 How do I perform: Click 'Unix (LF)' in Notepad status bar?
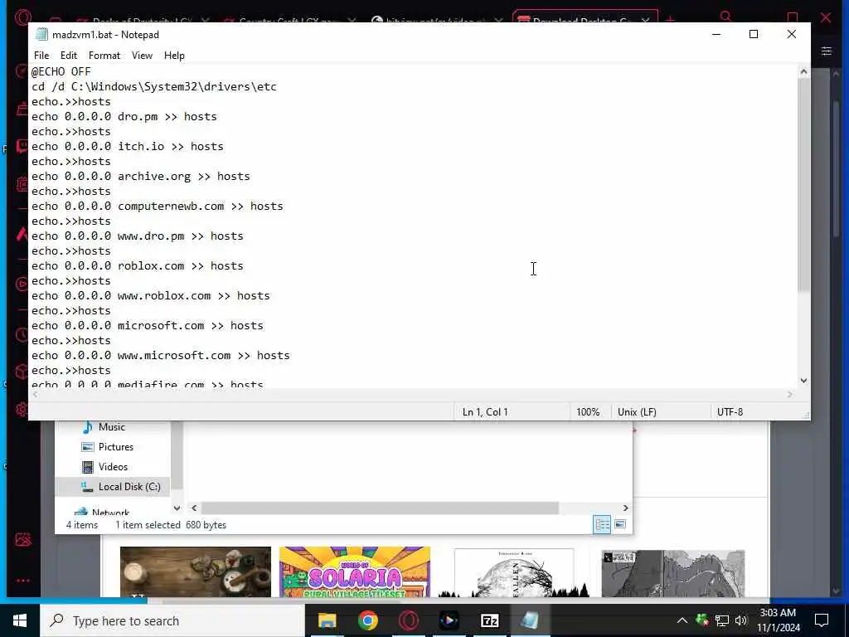tap(637, 412)
